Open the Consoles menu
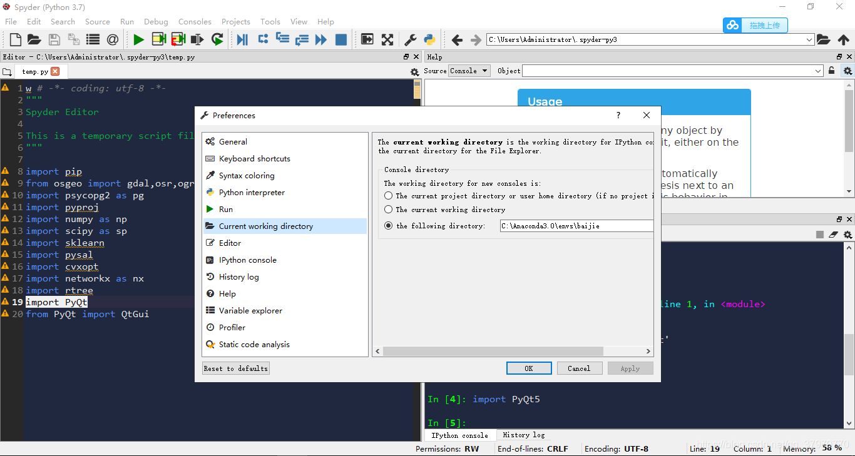 [x=195, y=21]
